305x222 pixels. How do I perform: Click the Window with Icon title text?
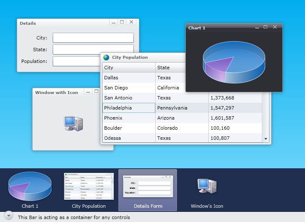click(56, 92)
